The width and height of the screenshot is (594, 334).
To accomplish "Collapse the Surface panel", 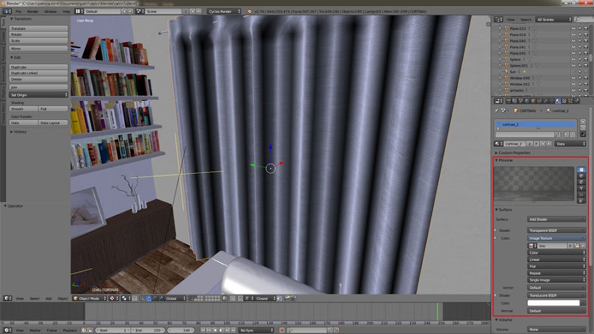I will pos(504,209).
